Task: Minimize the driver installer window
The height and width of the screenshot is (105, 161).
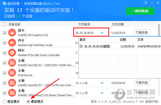Action: pos(152,3)
